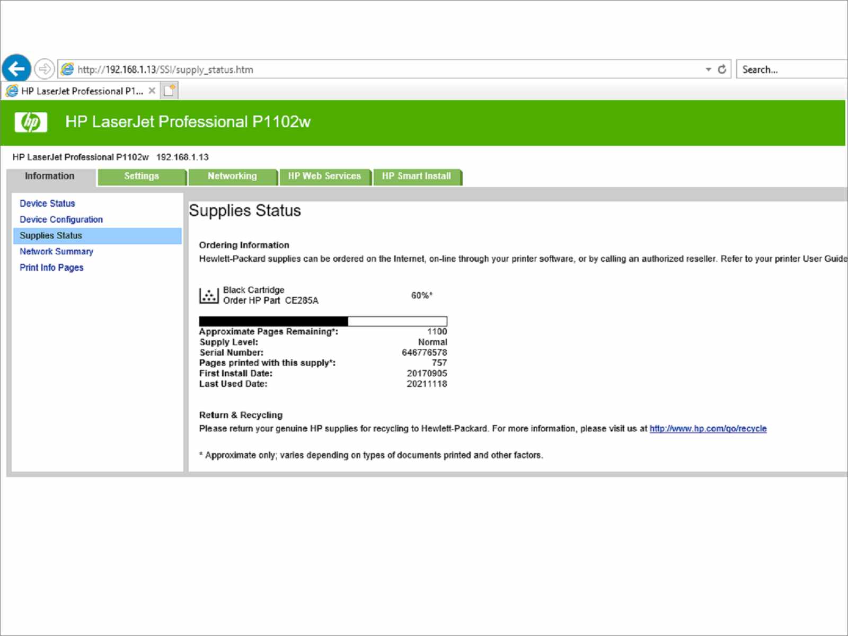Click the Last Used Date value 20211118

[427, 384]
